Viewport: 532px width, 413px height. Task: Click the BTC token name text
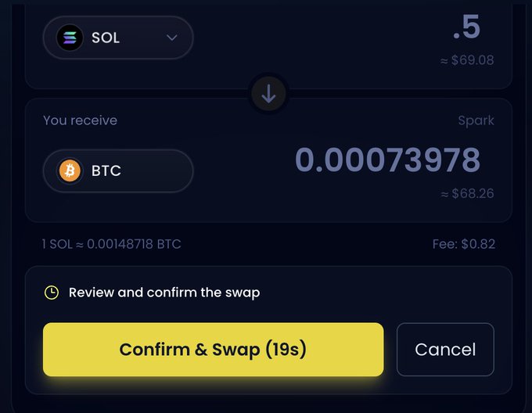[106, 171]
